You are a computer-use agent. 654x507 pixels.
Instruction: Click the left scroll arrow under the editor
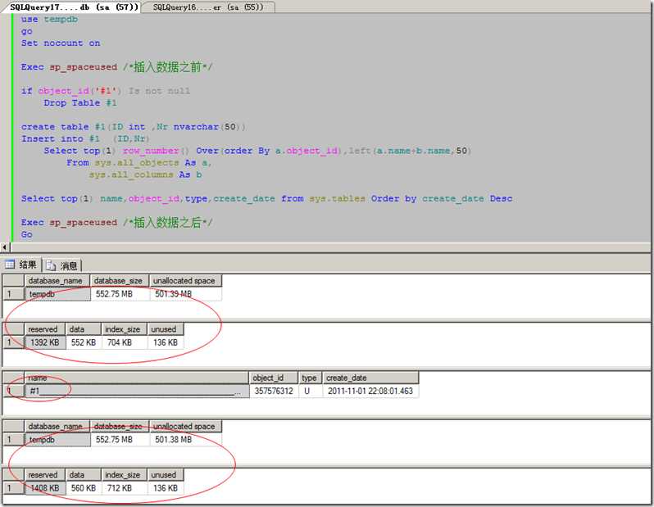5,247
